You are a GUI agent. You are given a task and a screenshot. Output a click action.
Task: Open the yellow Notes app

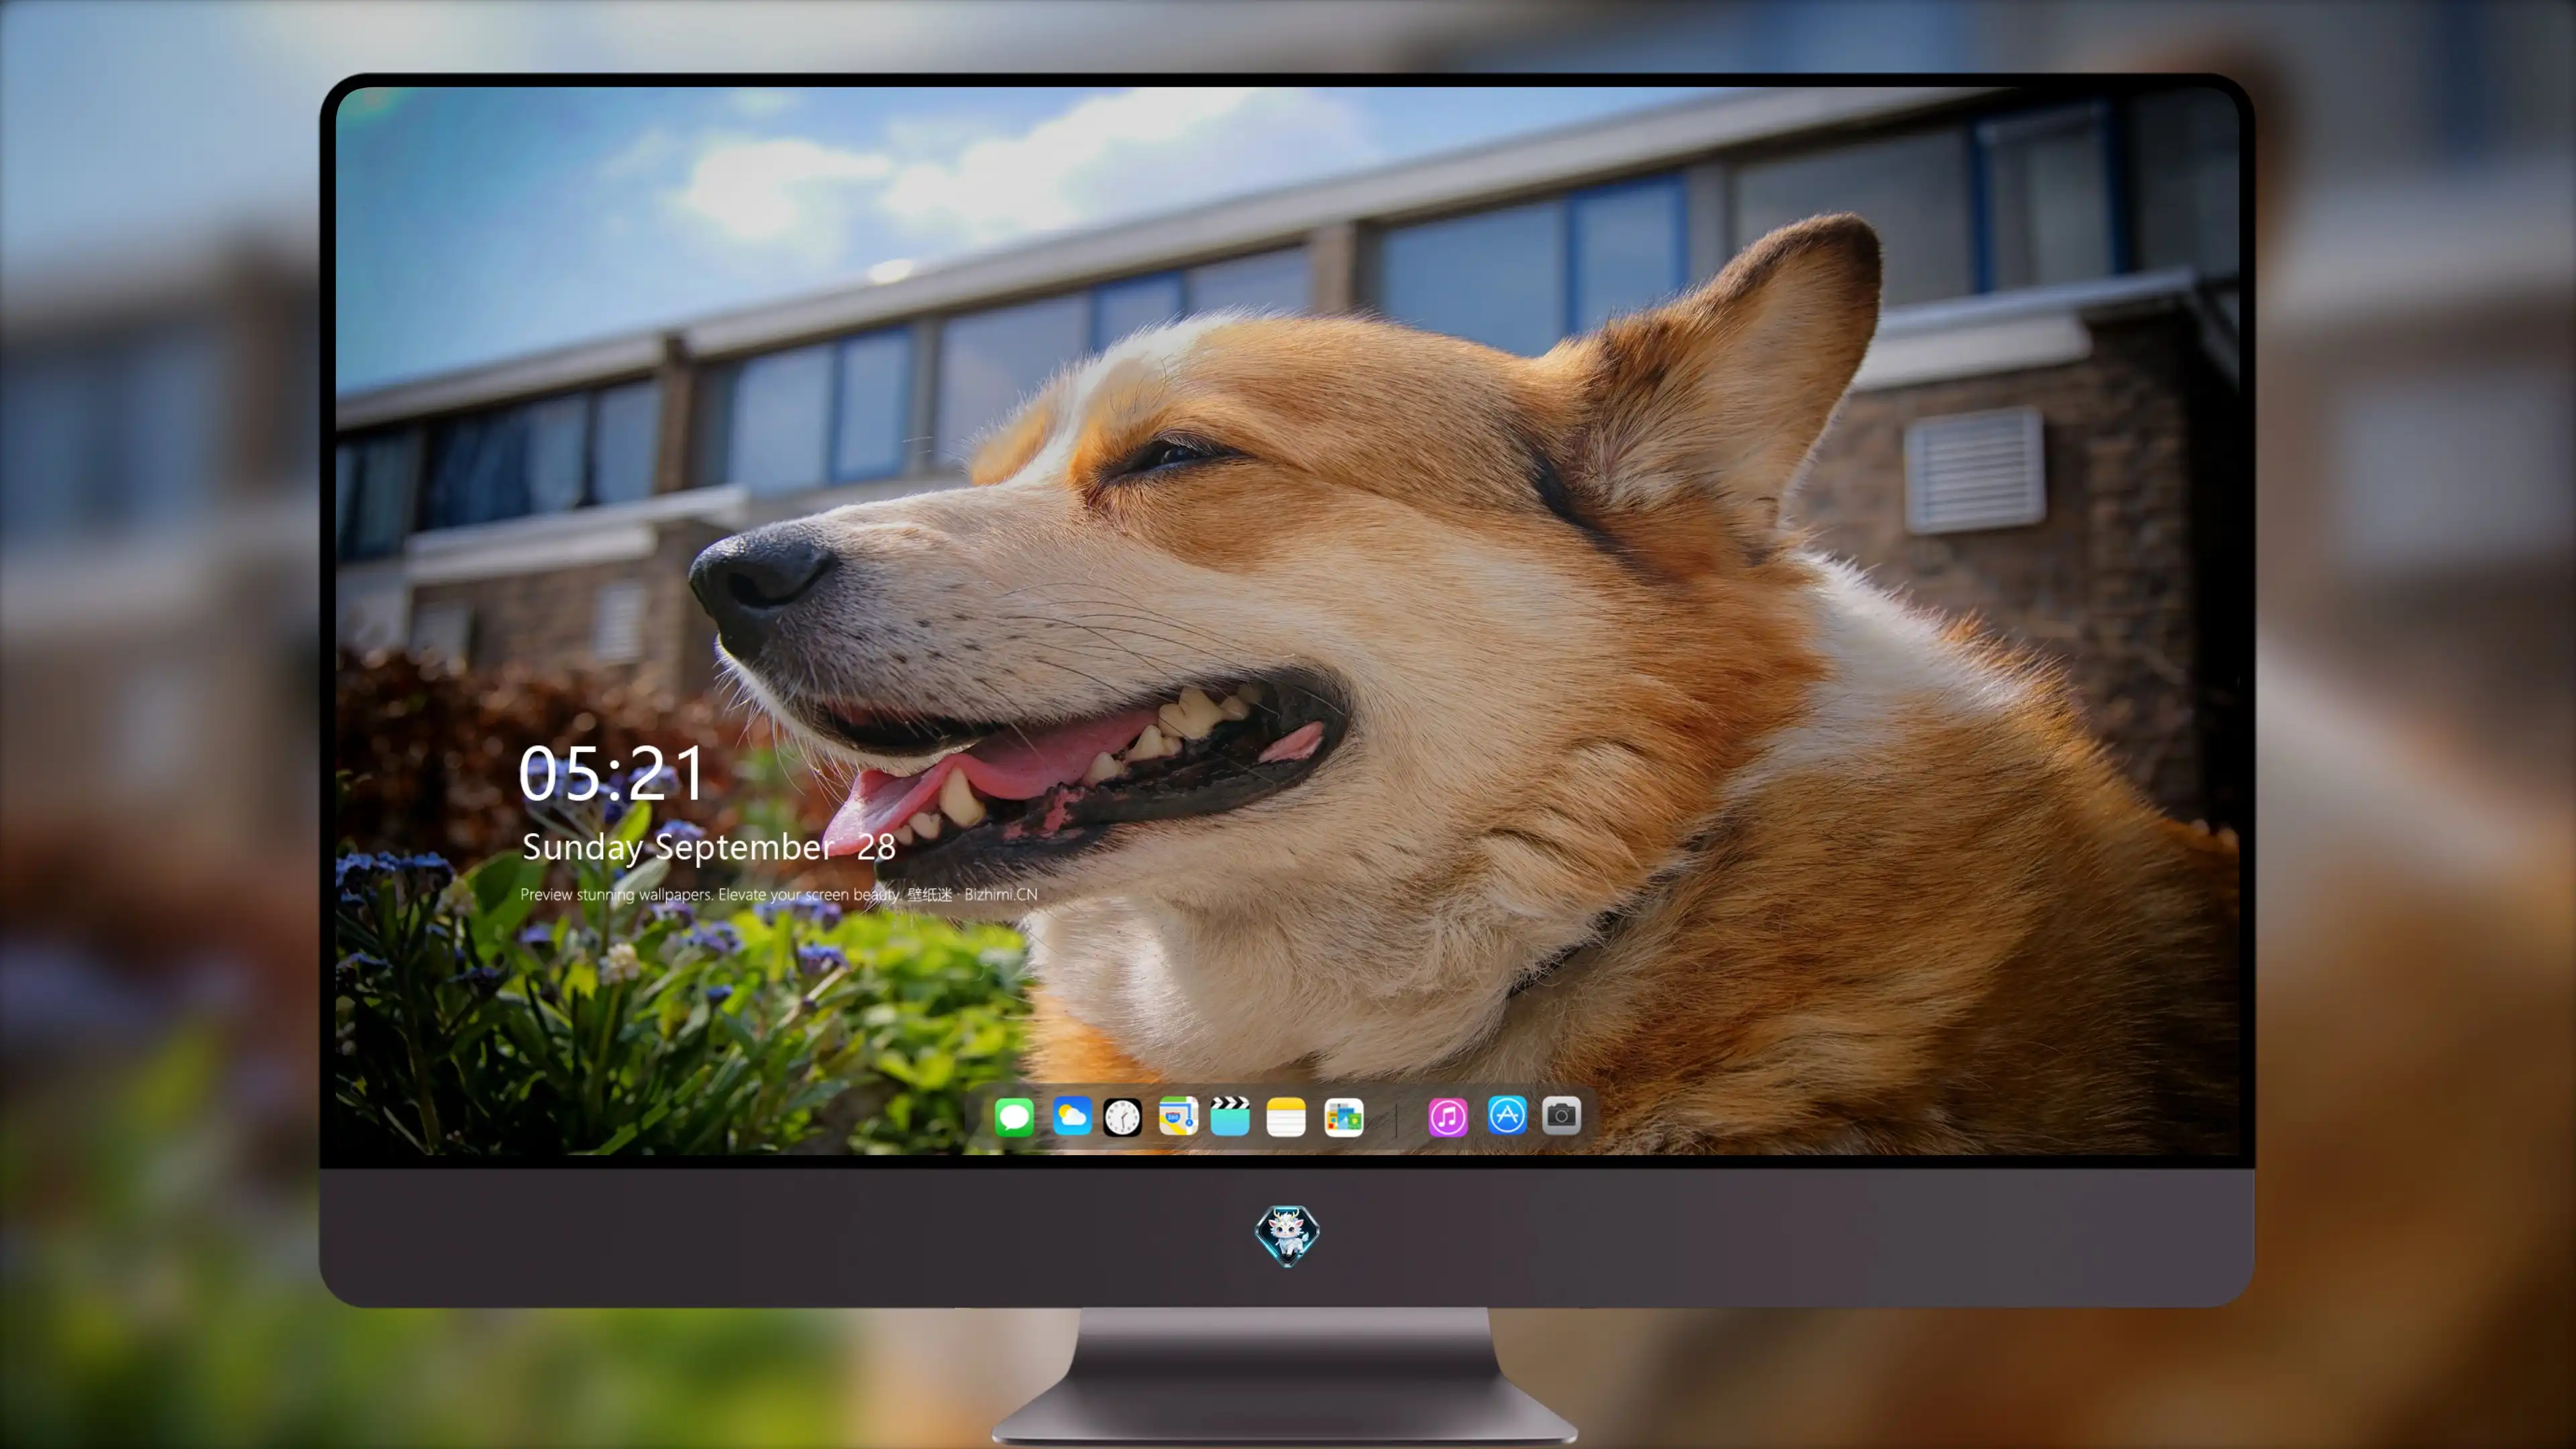[1286, 1117]
